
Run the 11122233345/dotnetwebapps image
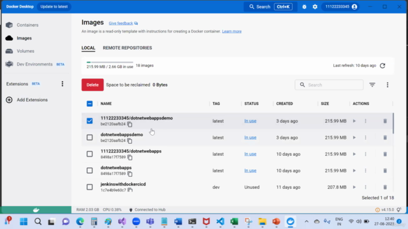pyautogui.click(x=354, y=154)
